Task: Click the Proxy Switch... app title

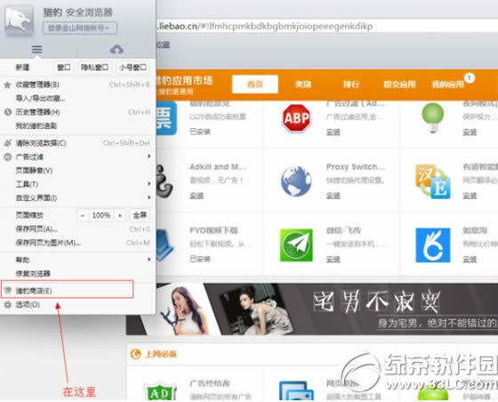Action: [356, 166]
